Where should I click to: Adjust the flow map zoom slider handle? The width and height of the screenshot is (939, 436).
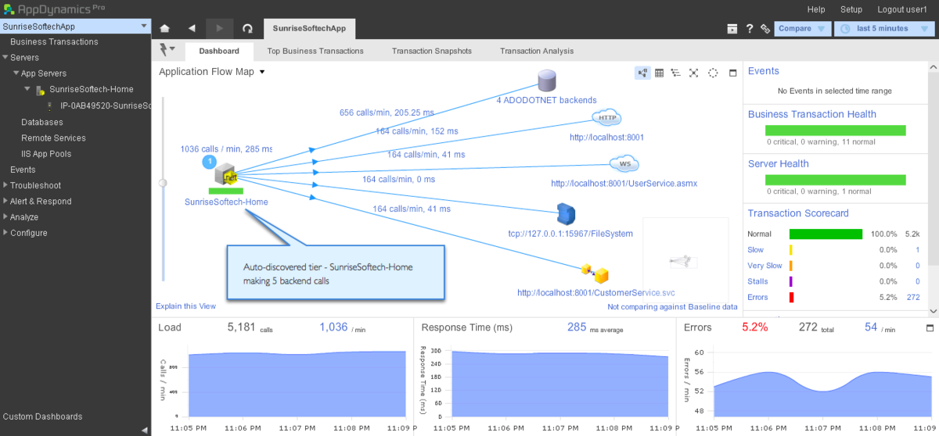(x=163, y=183)
